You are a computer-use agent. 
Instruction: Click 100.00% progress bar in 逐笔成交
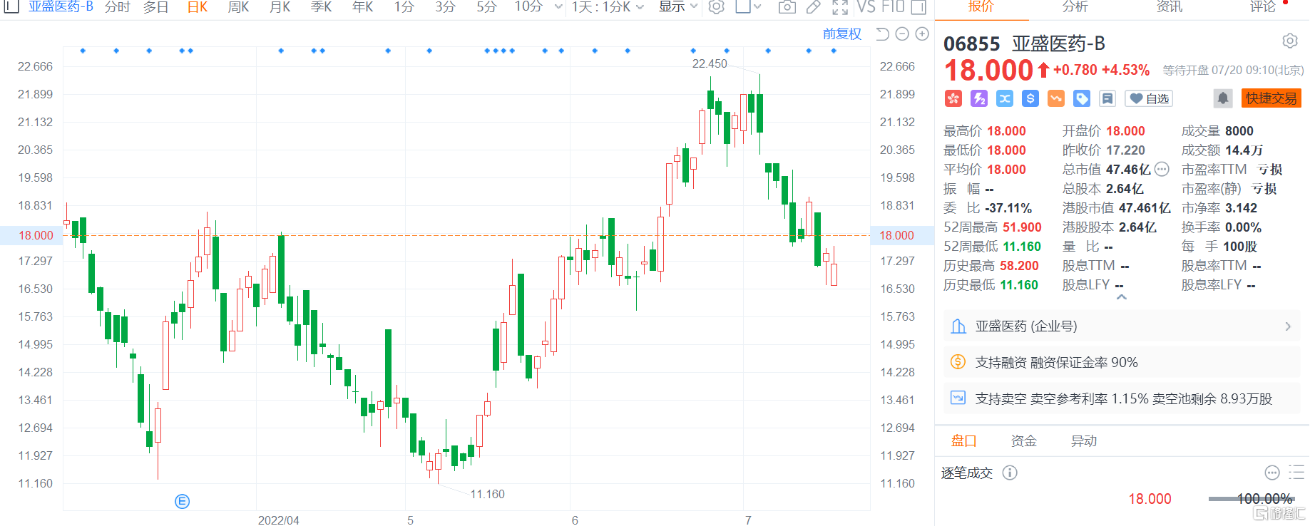(x=1251, y=499)
